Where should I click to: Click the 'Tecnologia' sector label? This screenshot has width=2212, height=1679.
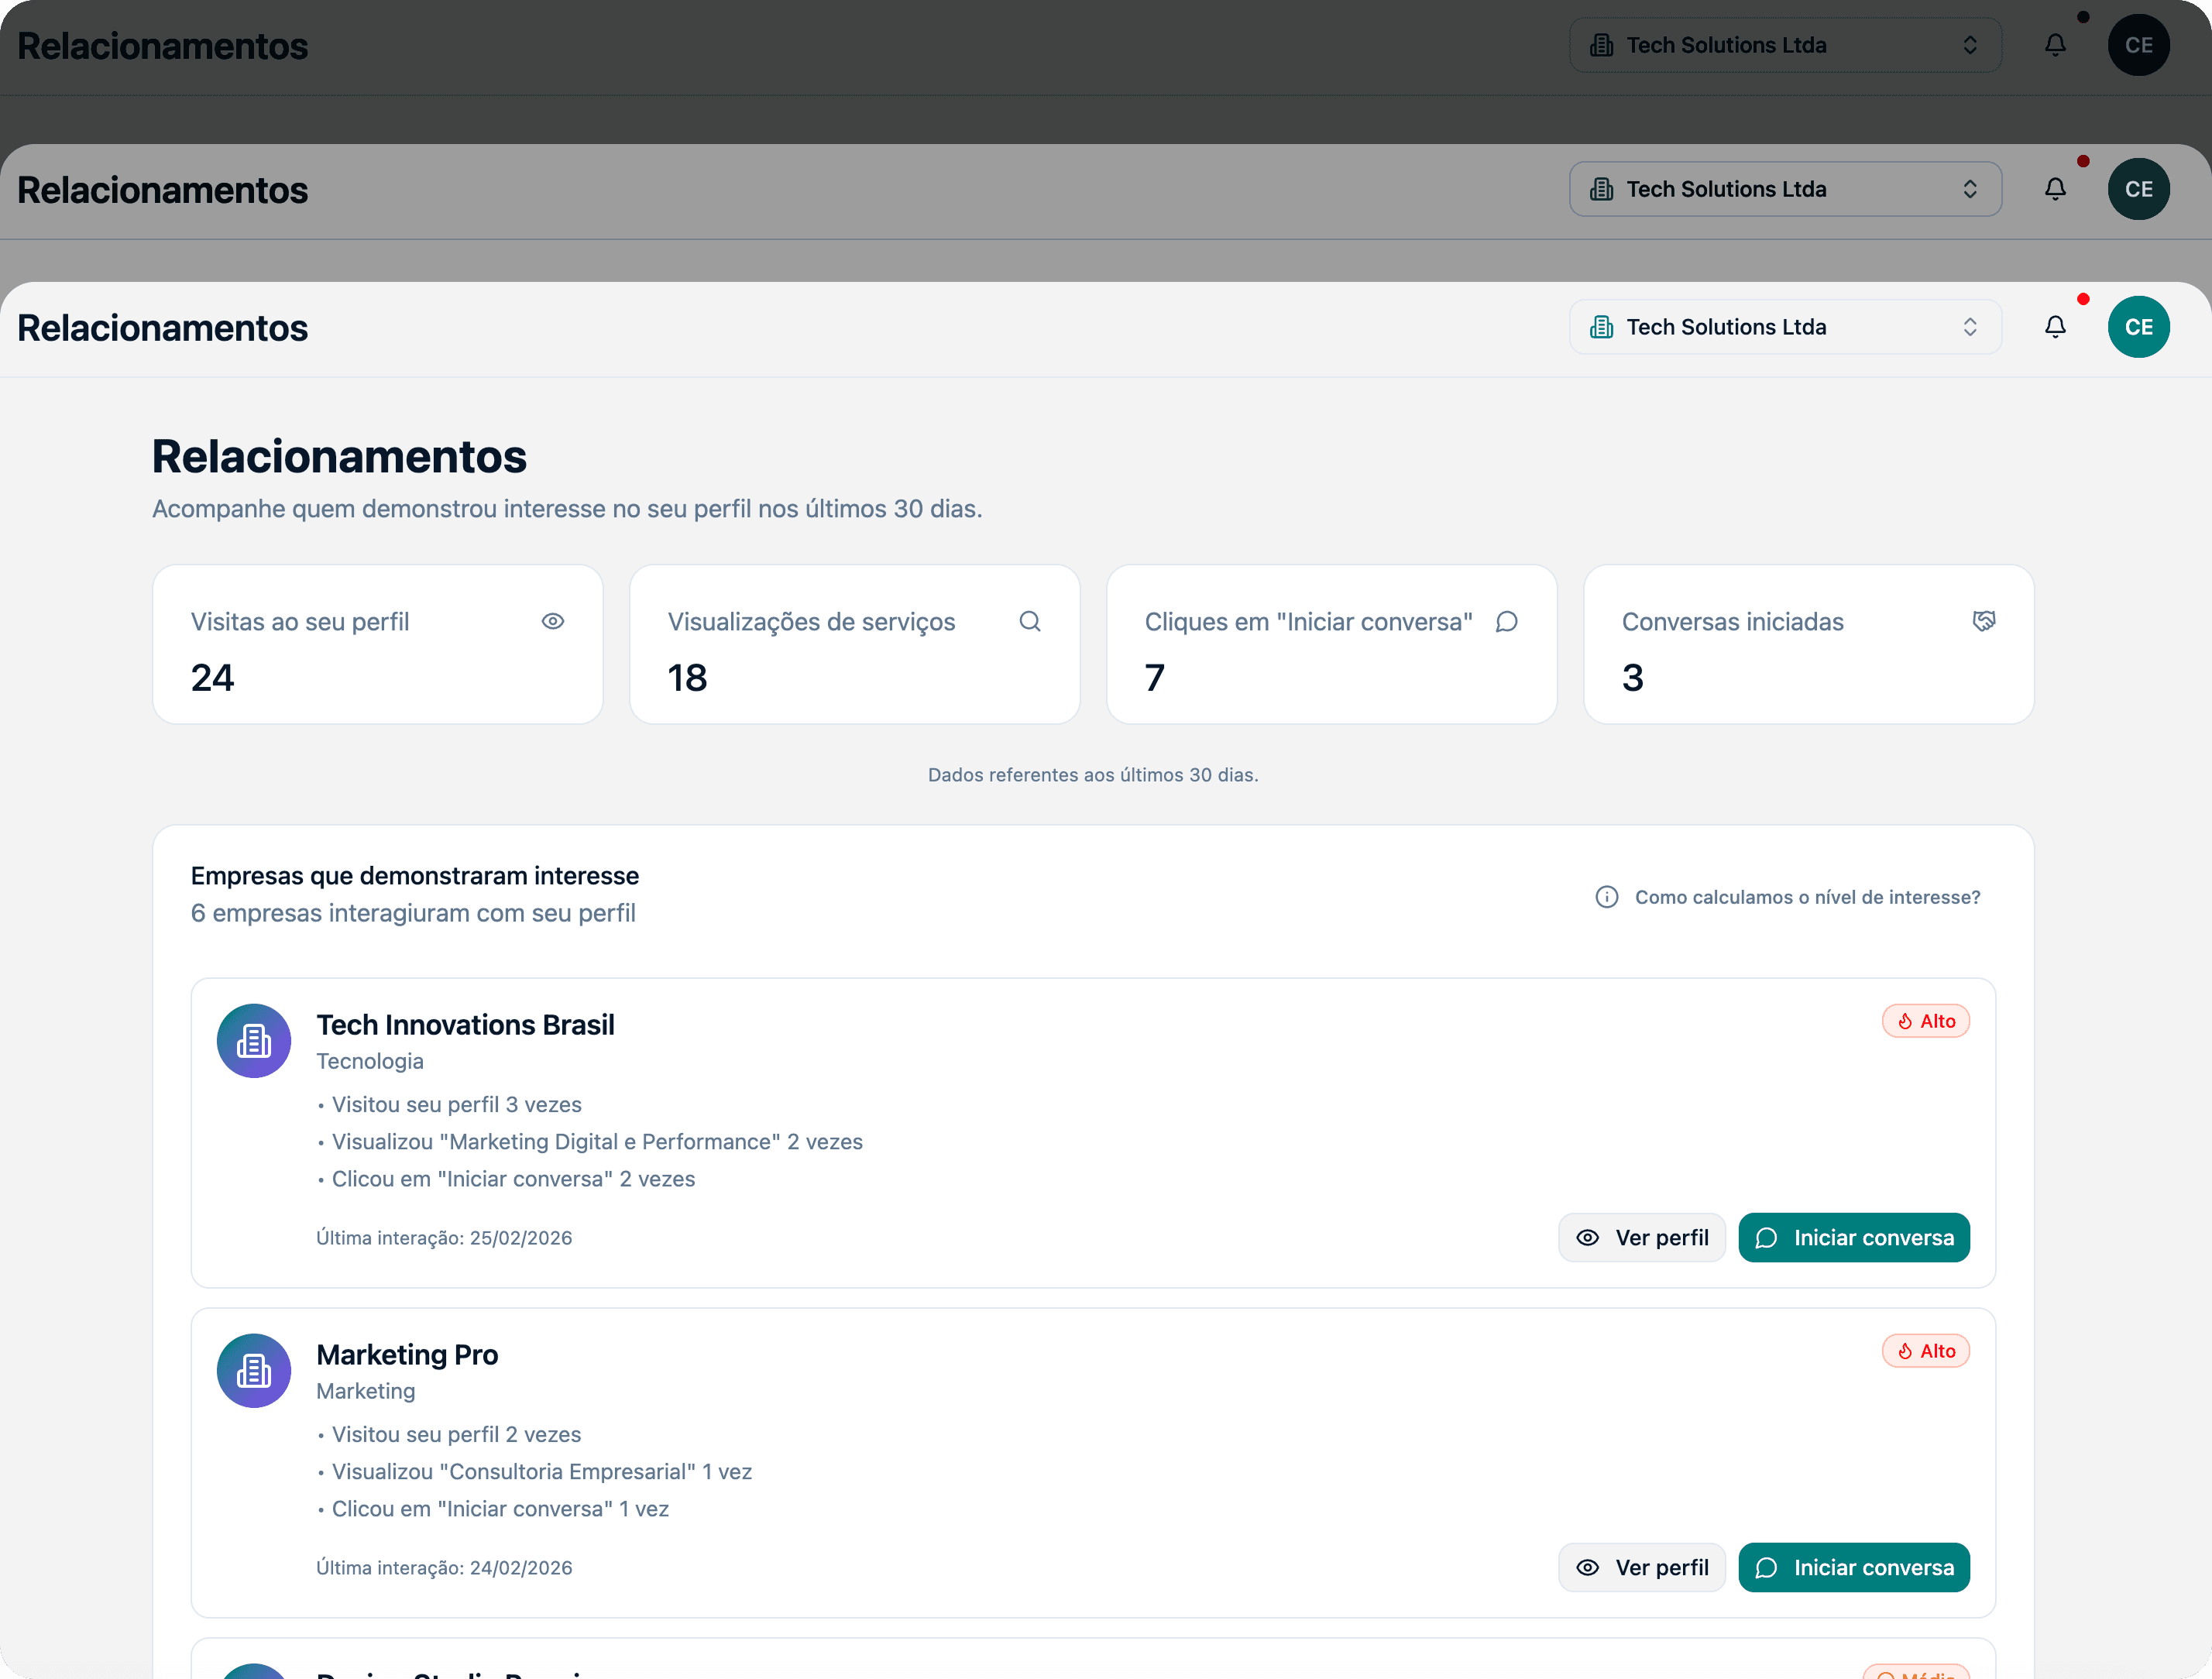pos(370,1061)
